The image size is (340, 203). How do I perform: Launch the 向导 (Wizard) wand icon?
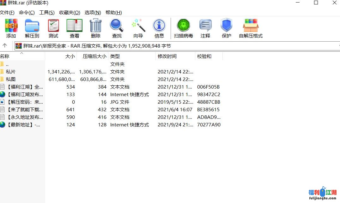[138, 28]
